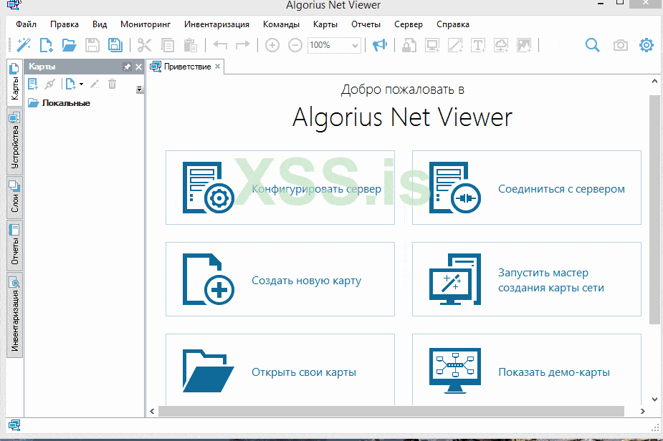Click the Redo arrow
The image size is (663, 441).
[243, 44]
